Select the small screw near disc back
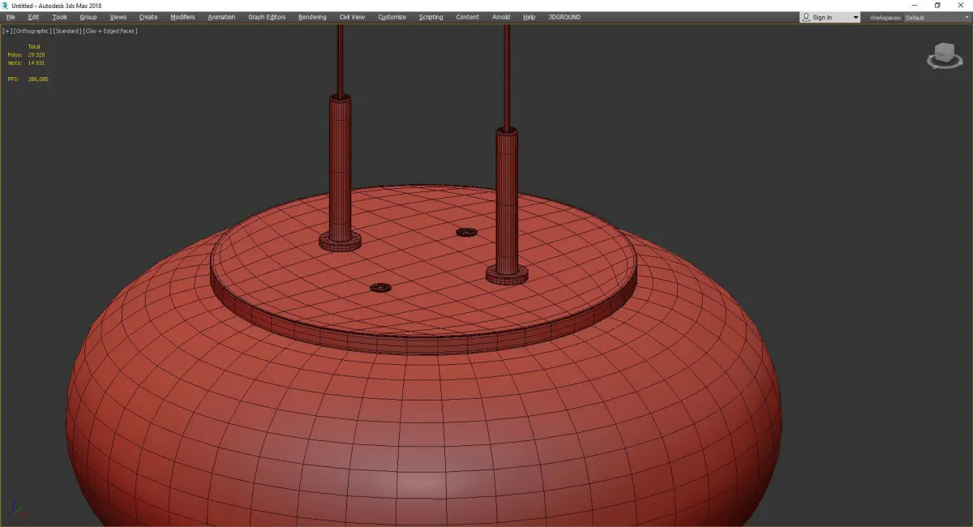Screen dimensions: 973x527 point(466,232)
